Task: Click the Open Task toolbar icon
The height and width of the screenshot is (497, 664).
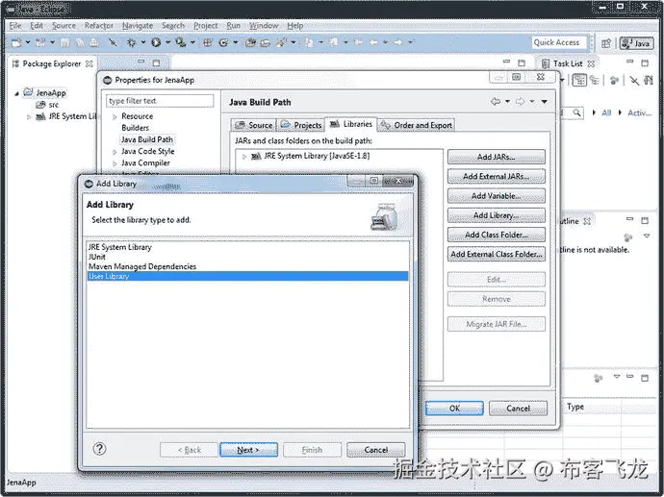Action: (x=265, y=42)
